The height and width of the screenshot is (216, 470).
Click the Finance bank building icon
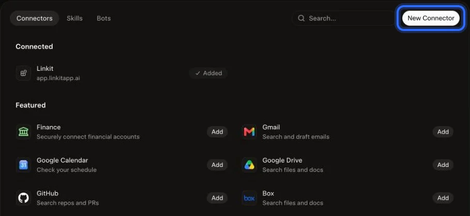(x=23, y=132)
